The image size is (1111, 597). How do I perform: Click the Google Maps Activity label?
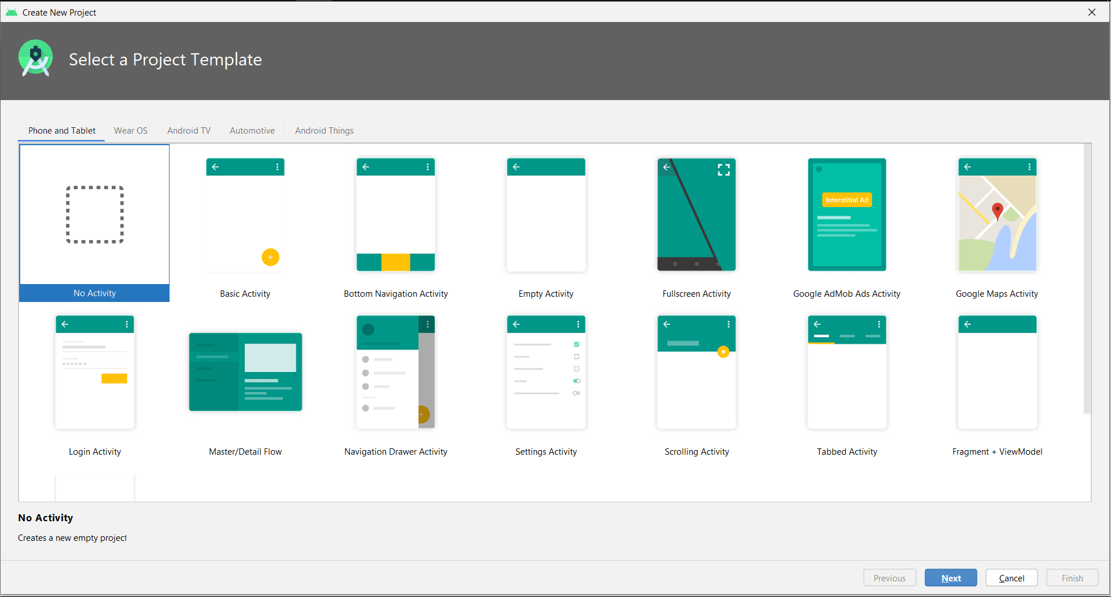997,294
